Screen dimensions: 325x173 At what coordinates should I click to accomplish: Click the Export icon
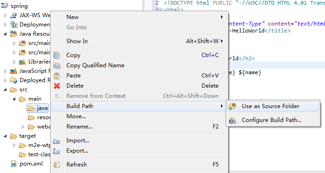coord(56,151)
